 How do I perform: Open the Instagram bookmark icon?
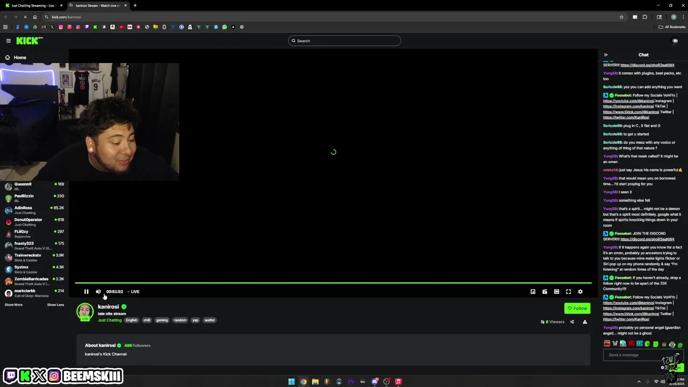coord(61,27)
